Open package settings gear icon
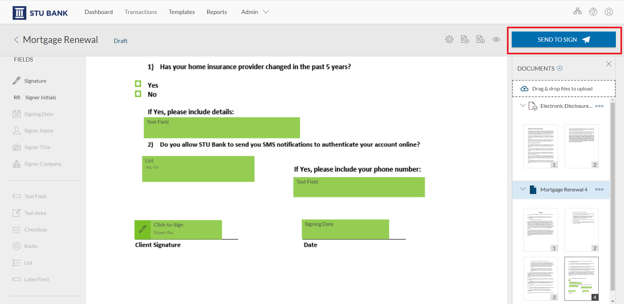Viewport: 624px width, 304px height. click(449, 39)
